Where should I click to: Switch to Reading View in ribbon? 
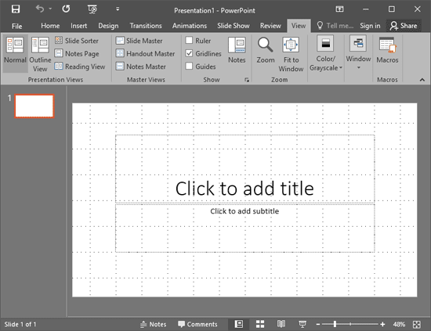[x=80, y=67]
